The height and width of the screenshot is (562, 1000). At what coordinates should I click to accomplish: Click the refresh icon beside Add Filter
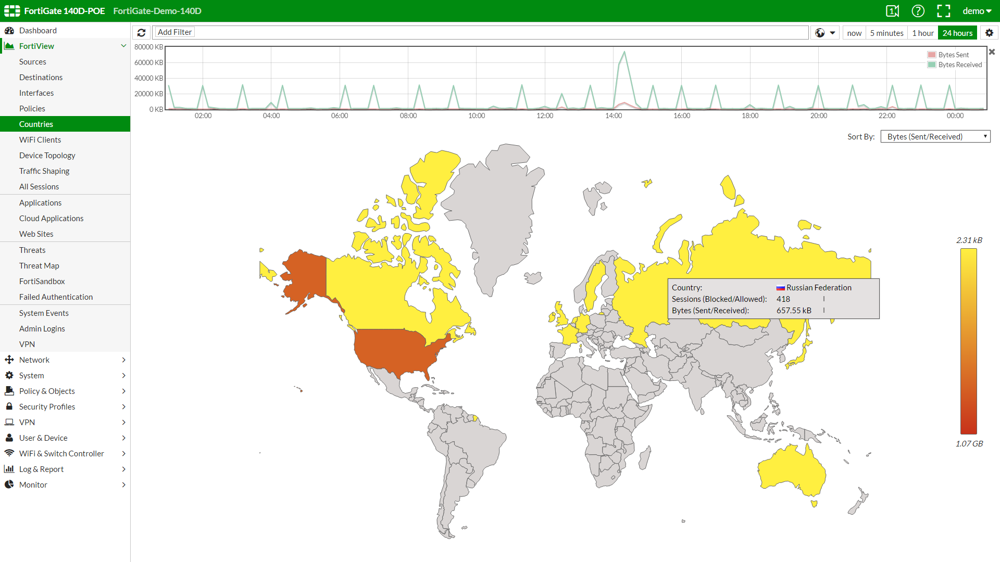click(141, 32)
